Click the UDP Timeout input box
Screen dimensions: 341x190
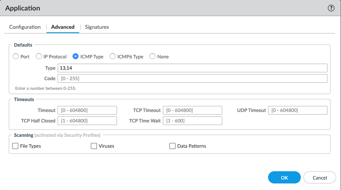coord(298,110)
